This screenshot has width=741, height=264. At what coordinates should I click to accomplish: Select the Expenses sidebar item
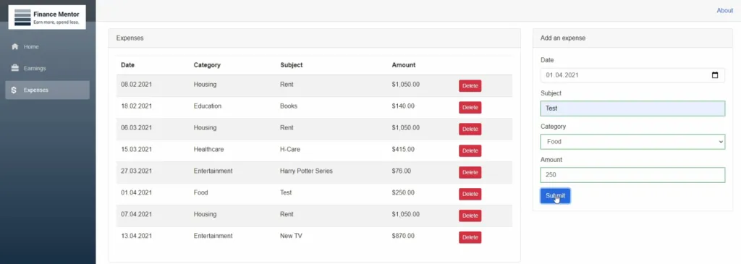click(47, 90)
